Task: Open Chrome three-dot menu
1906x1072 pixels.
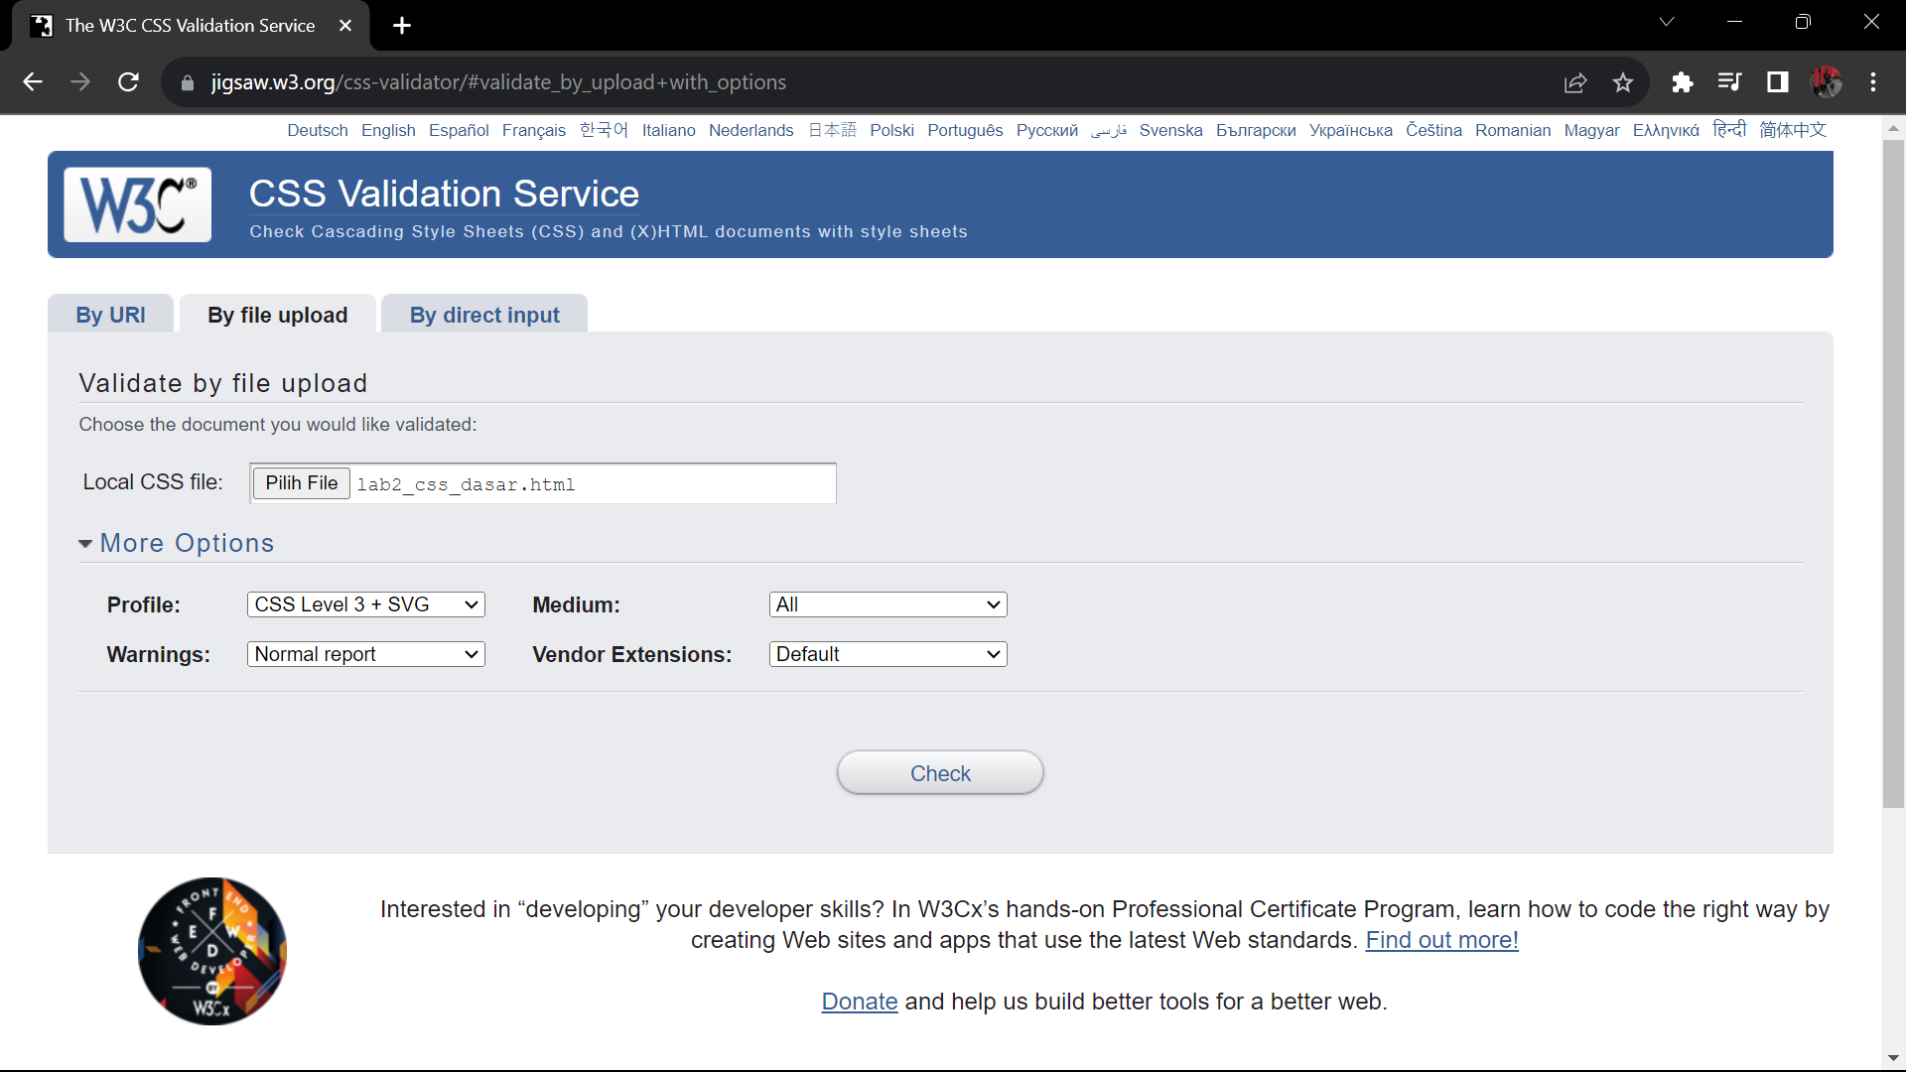Action: coord(1873,82)
